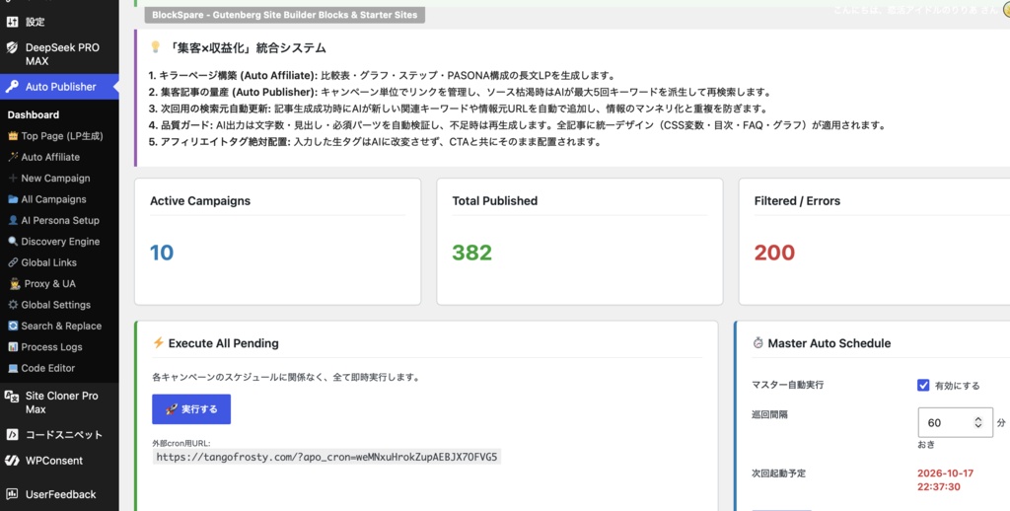Image resolution: width=1010 pixels, height=511 pixels.
Task: Click the Filtered / Errors value 200
Action: tap(774, 253)
